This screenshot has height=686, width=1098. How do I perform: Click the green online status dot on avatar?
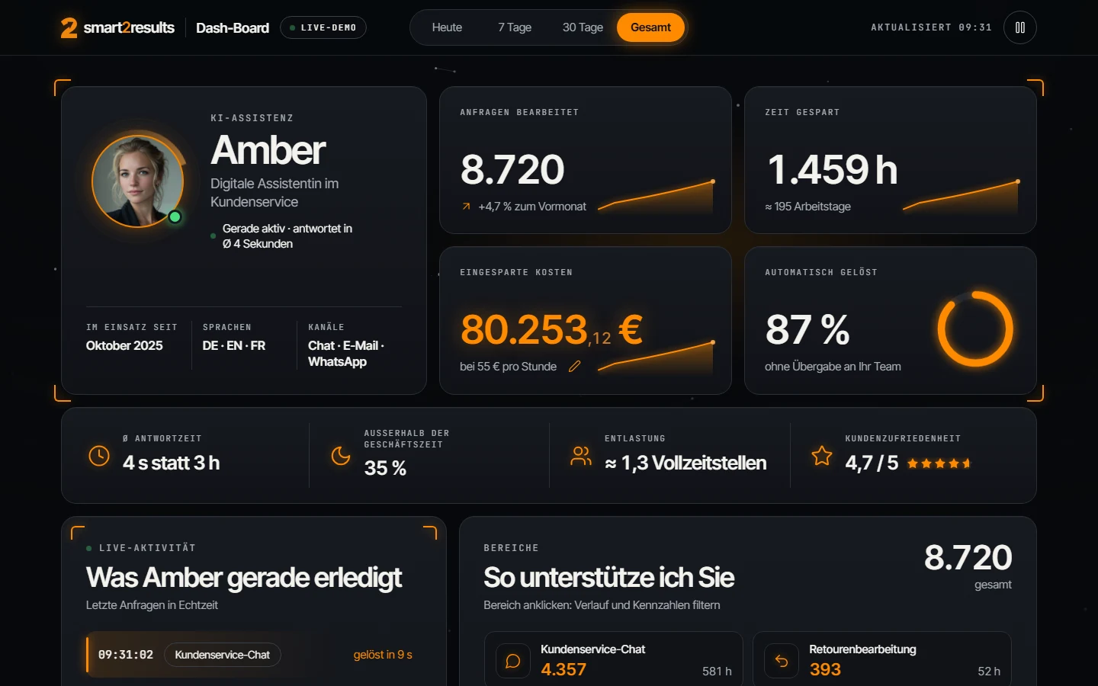pyautogui.click(x=175, y=217)
